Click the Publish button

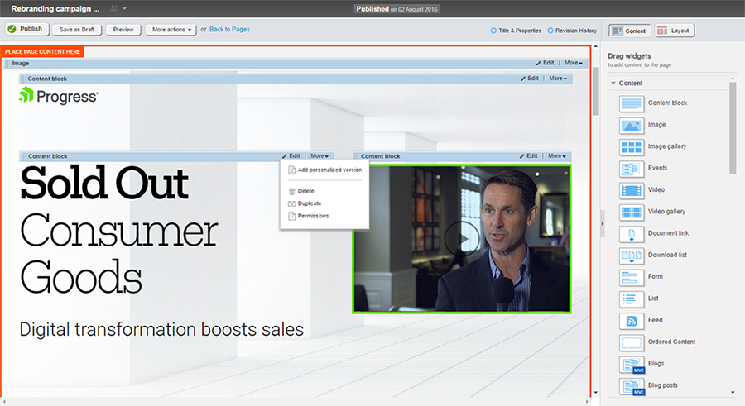[26, 29]
